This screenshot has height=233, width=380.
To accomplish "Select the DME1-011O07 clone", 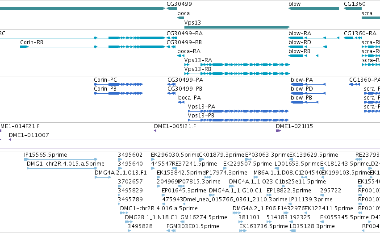I will click(194, 140).
